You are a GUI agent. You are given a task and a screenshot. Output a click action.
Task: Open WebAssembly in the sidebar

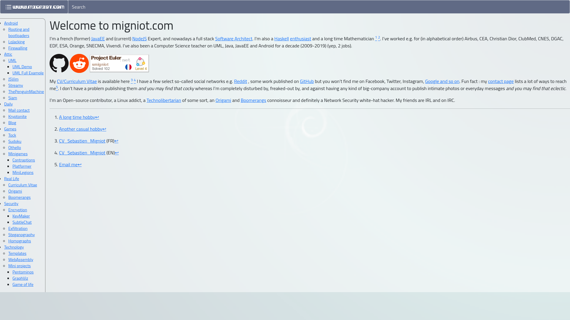tap(21, 260)
